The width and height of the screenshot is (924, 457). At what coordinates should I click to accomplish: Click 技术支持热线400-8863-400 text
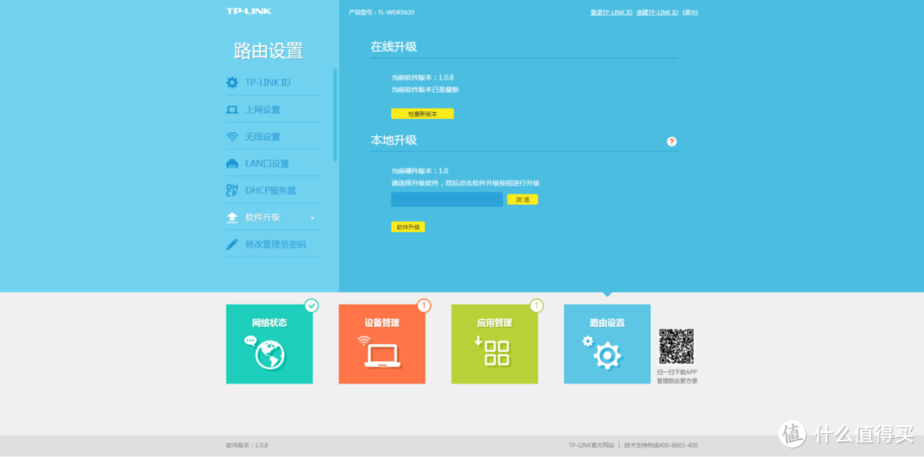click(661, 445)
